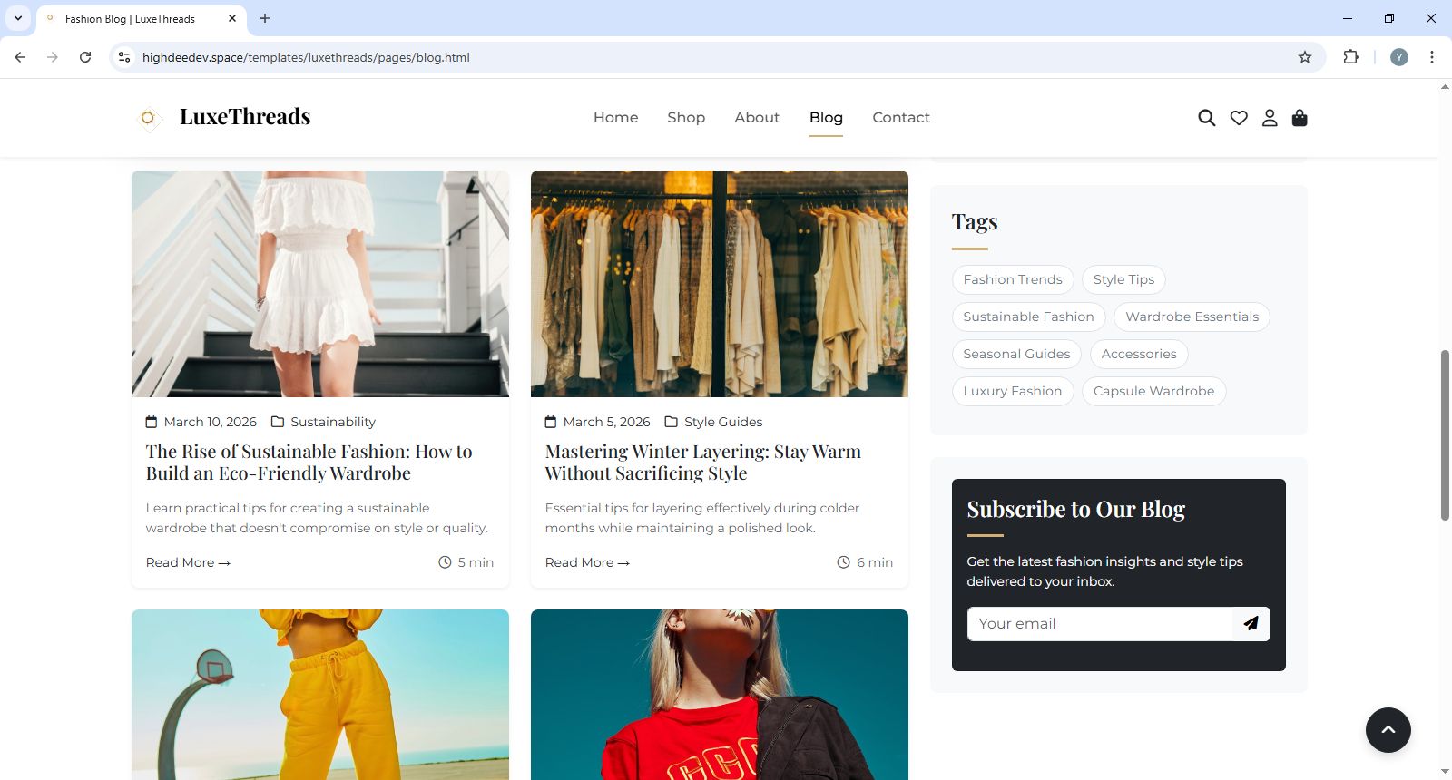Select the Wardrobe Essentials tag
1452x780 pixels.
[x=1192, y=317]
